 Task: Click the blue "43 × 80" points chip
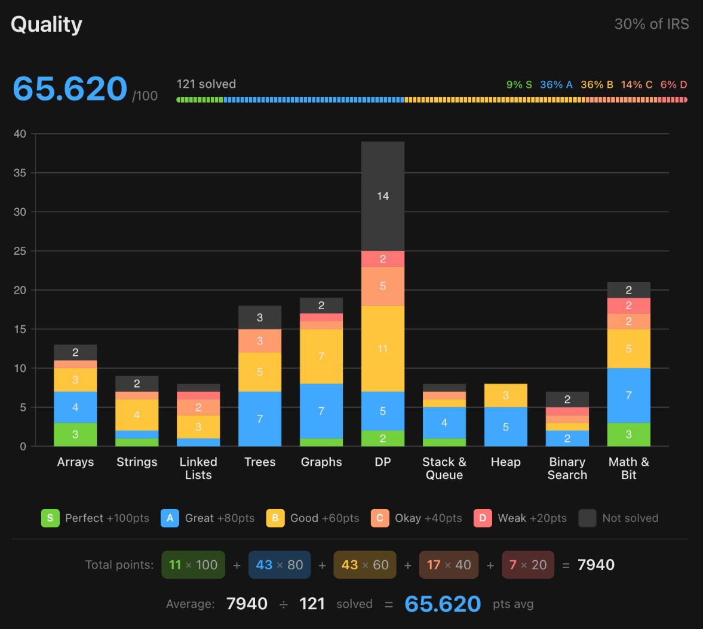(x=279, y=564)
